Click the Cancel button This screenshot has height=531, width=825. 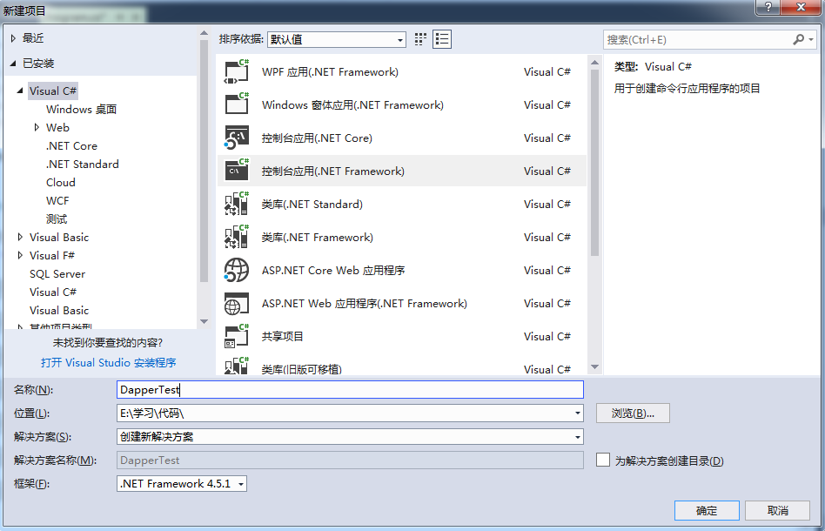[778, 510]
